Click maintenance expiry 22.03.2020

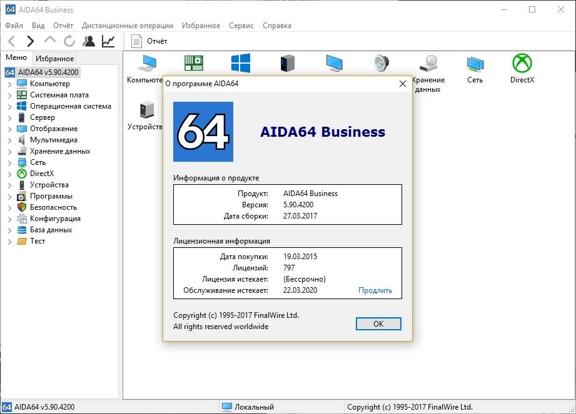pos(300,290)
